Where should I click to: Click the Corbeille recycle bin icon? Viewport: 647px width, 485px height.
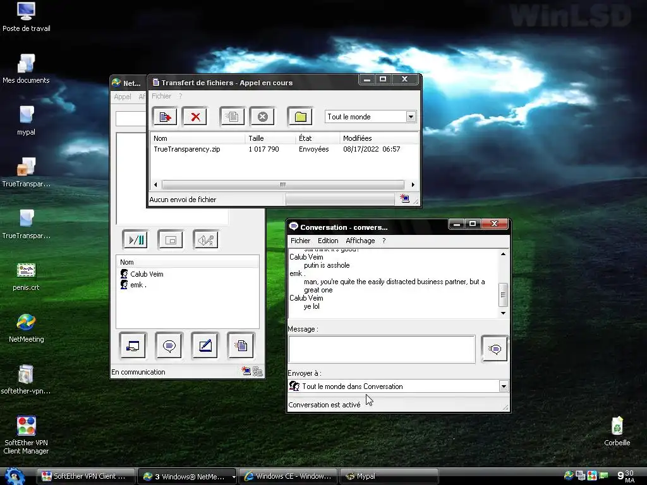pos(617,431)
